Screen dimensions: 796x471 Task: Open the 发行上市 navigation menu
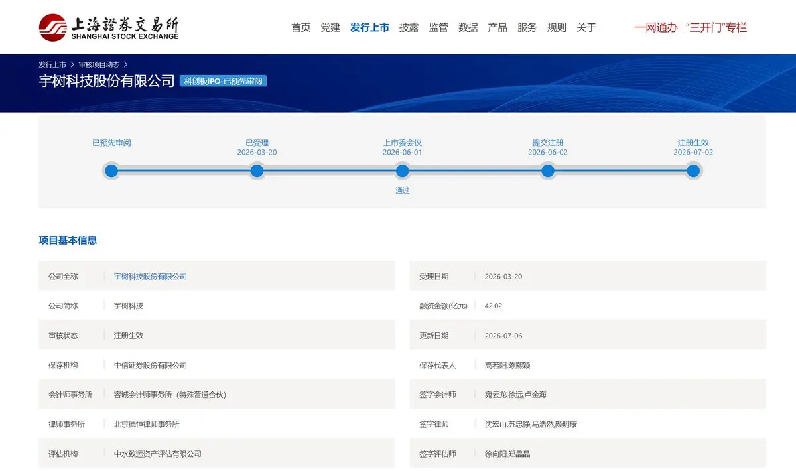pos(369,27)
